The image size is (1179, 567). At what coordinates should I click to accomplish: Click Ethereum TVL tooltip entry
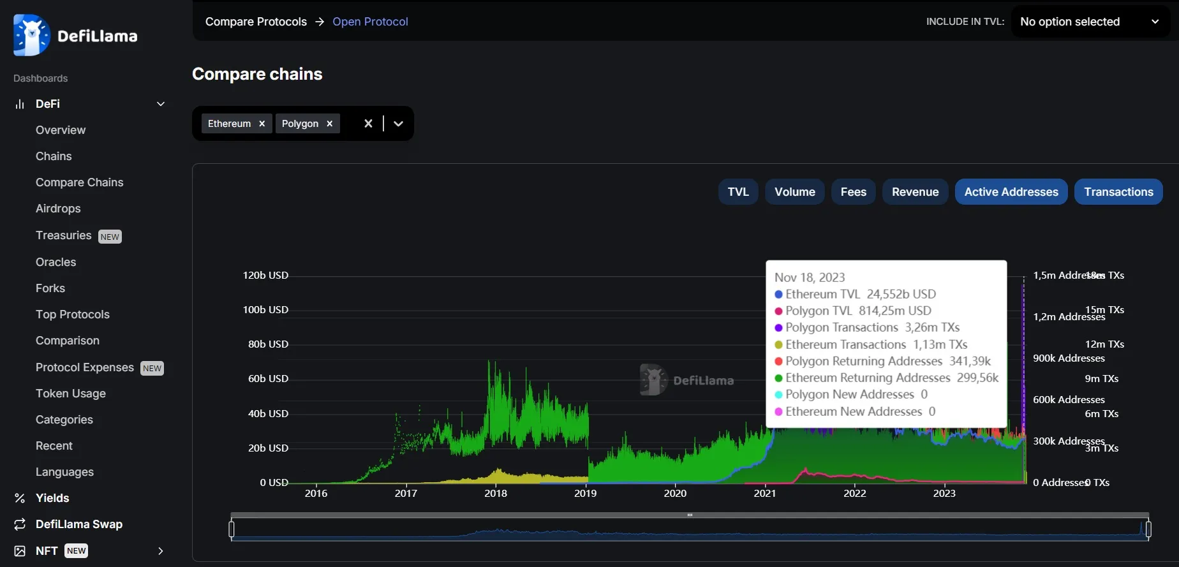tap(855, 294)
